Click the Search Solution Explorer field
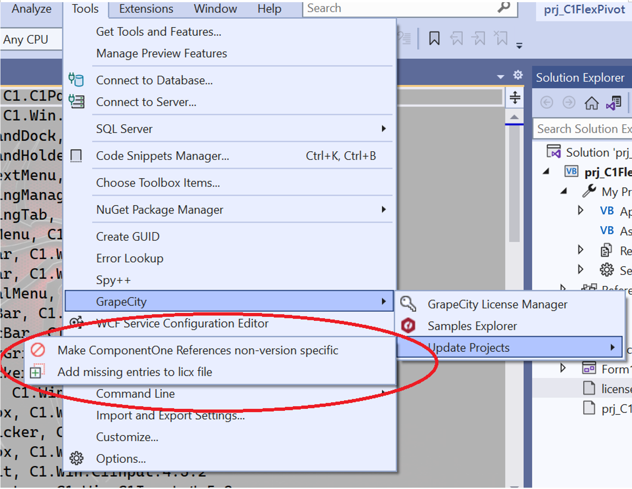The height and width of the screenshot is (489, 632). tap(583, 129)
